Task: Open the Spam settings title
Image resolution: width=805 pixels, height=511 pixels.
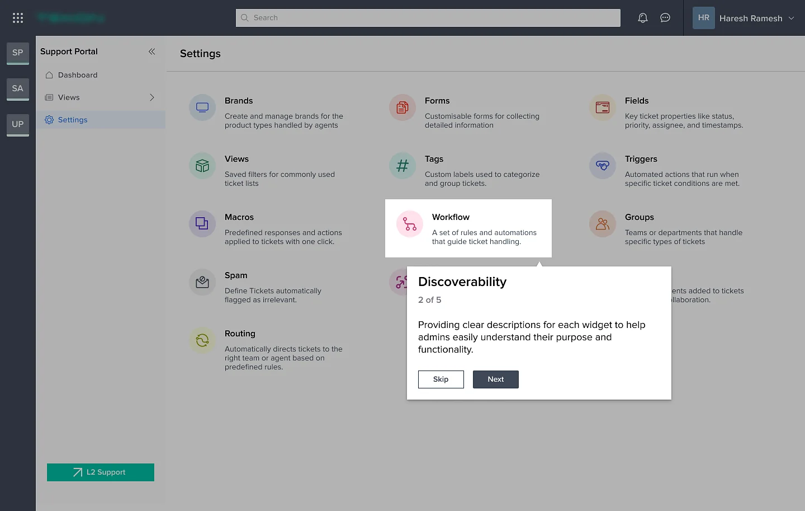Action: [236, 275]
